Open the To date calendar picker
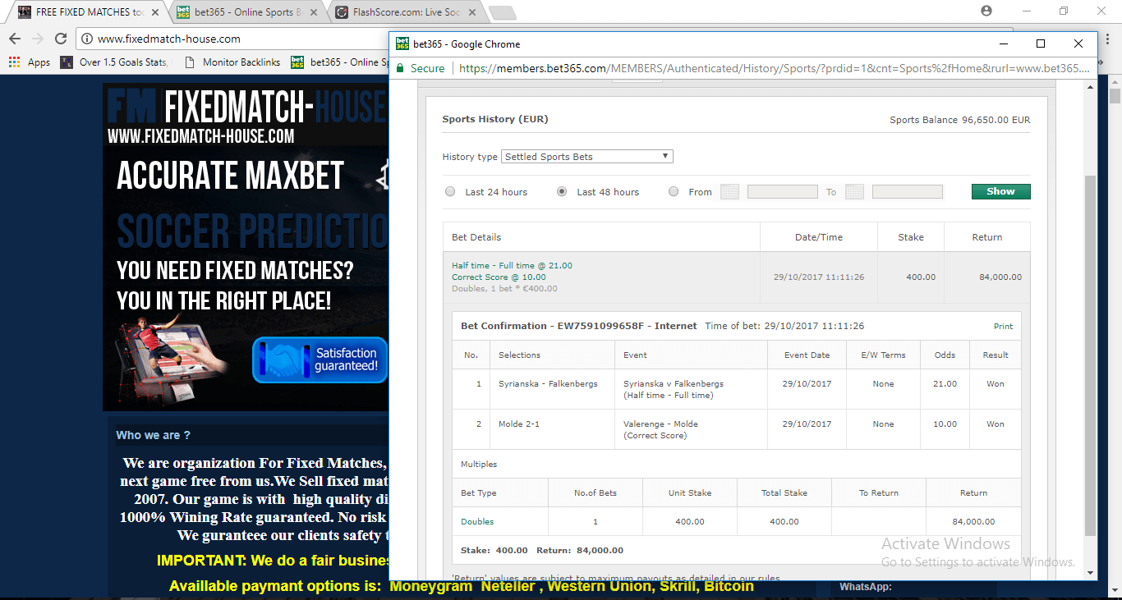The image size is (1122, 600). coord(854,192)
